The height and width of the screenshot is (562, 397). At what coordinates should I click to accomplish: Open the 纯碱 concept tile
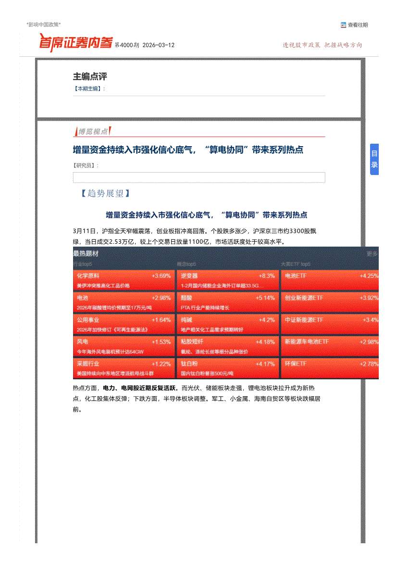[x=227, y=324]
